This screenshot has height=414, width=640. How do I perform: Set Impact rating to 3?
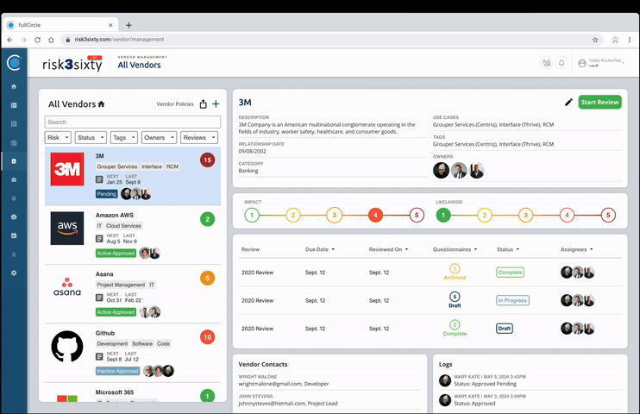click(x=335, y=215)
